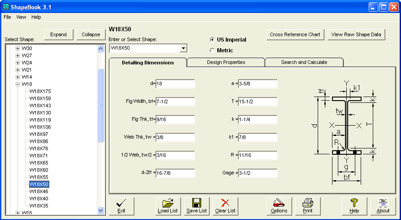
Task: Click the a = 3-5/8 field
Action: click(x=258, y=84)
